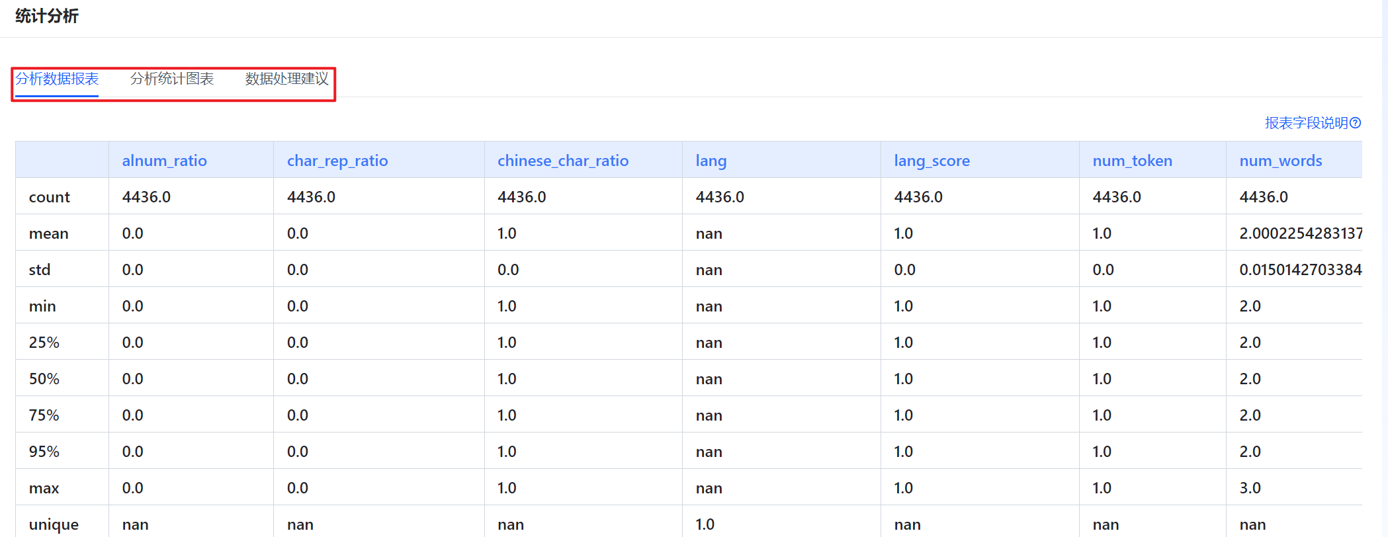Image resolution: width=1388 pixels, height=537 pixels.
Task: Click the help question-mark icon beside 报表字段说明
Action: (x=1355, y=123)
